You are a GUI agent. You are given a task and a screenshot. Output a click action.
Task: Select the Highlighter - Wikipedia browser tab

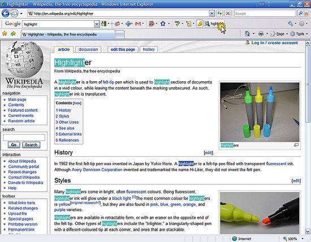(x=68, y=34)
